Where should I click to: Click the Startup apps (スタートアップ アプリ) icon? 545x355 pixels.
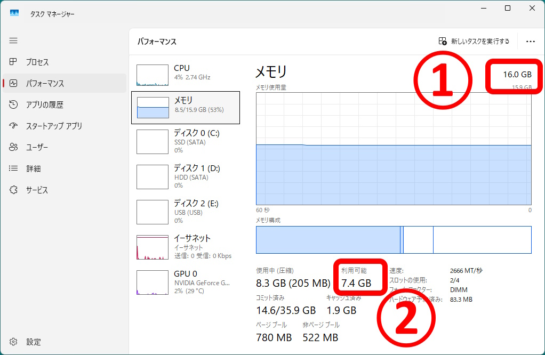click(13, 126)
